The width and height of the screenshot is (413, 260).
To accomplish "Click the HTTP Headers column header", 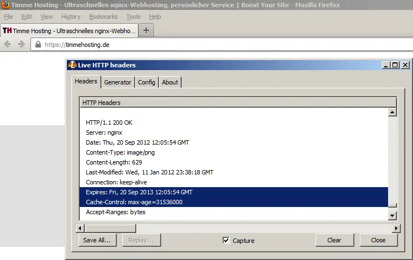I will coord(238,103).
